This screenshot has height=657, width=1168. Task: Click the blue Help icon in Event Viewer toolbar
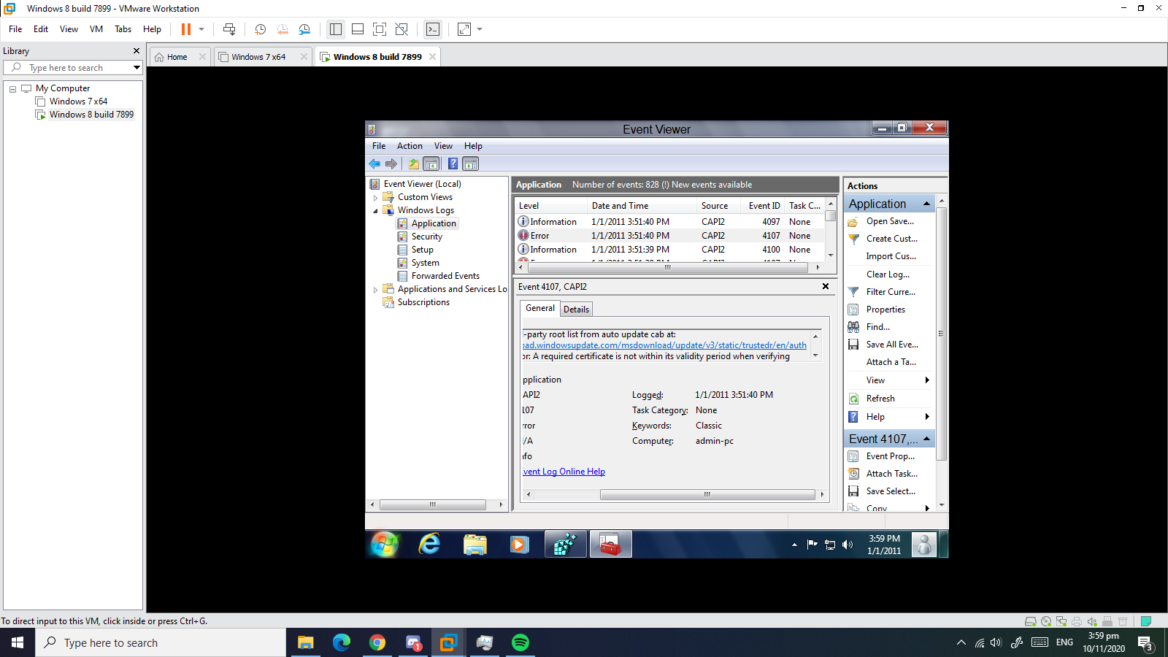tap(453, 164)
